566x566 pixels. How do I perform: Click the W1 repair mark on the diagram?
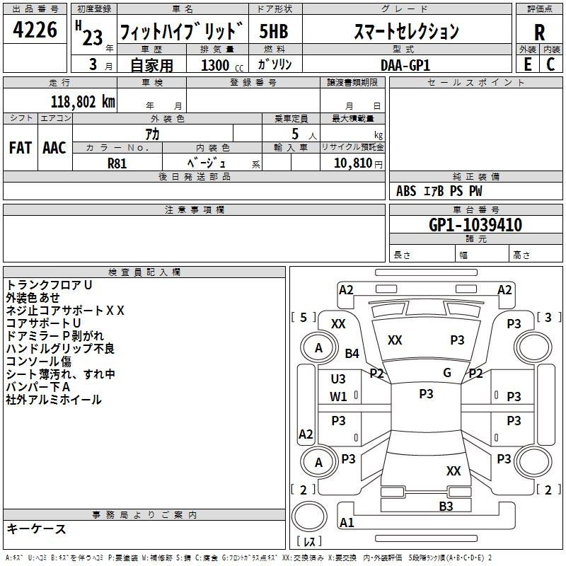point(338,397)
